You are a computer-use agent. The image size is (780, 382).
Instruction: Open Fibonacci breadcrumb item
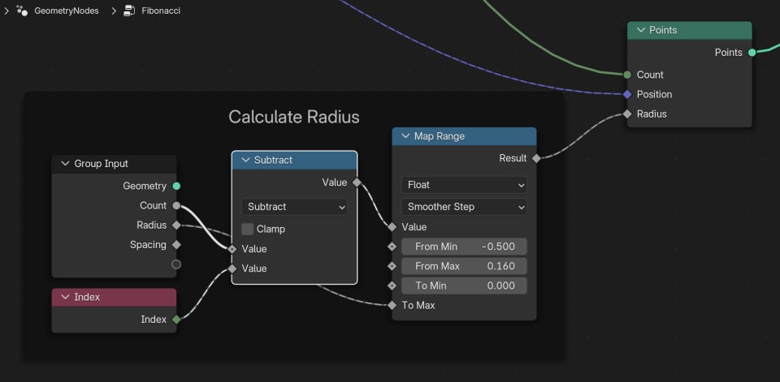[161, 11]
